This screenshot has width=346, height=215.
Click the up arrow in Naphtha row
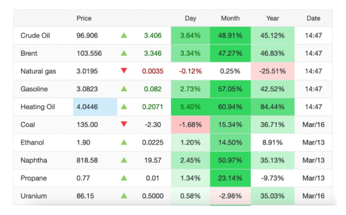point(124,160)
